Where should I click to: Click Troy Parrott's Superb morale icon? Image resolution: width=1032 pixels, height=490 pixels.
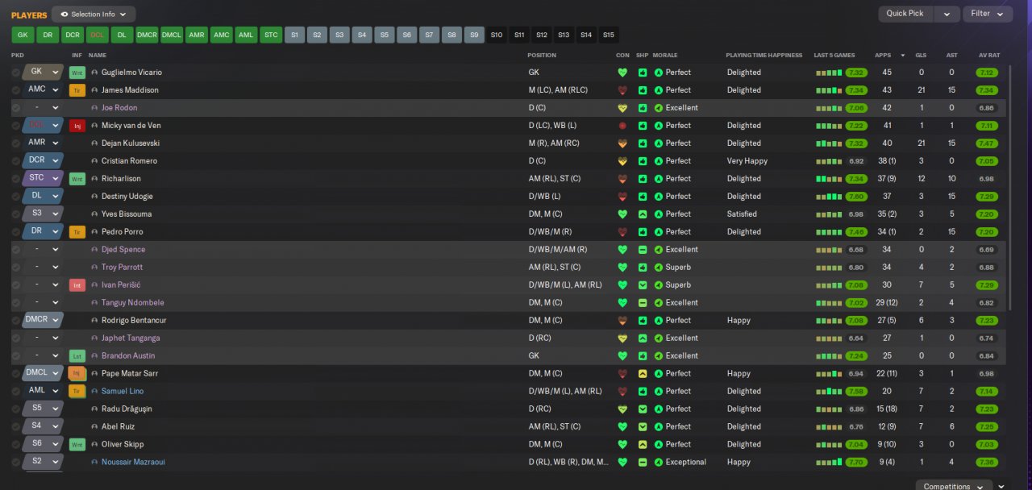tap(659, 268)
